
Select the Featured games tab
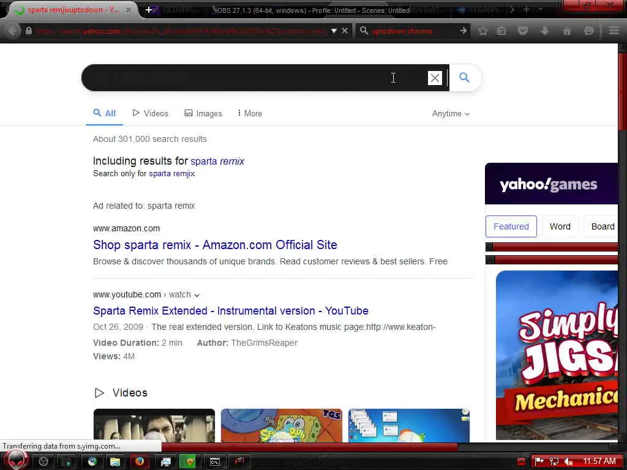pyautogui.click(x=511, y=226)
